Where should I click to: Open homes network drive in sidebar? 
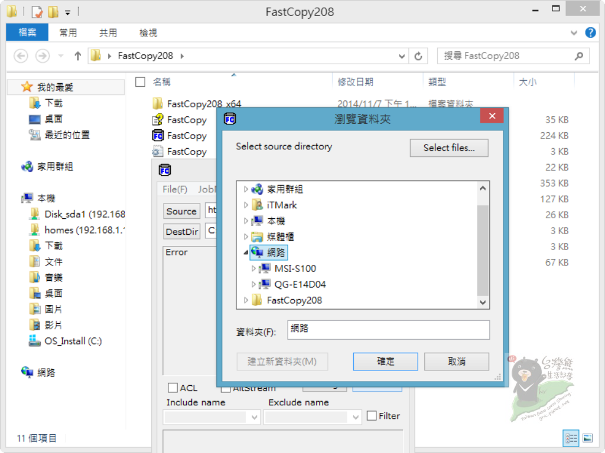[x=84, y=230]
